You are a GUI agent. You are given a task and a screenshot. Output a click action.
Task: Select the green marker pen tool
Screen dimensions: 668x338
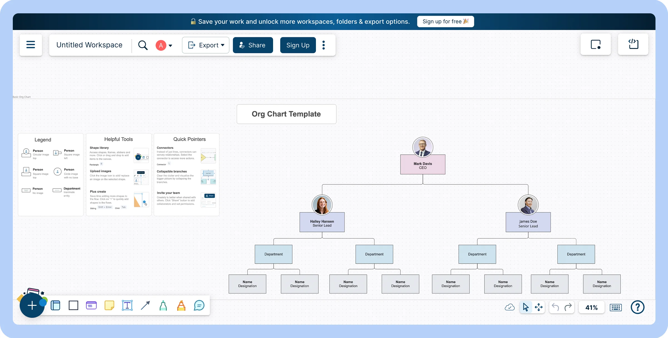tap(163, 306)
